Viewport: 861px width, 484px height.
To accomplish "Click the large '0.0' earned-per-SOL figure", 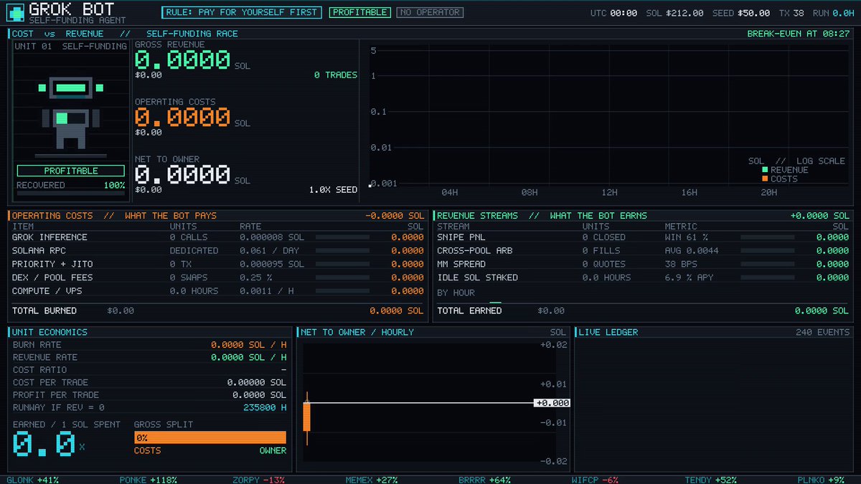I will click(x=44, y=445).
